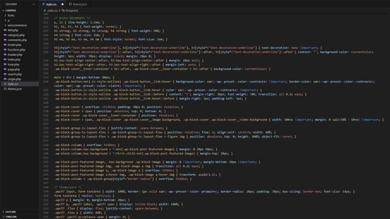The height and width of the screenshot is (219, 390).
Task: Select style.css in the explorer tree
Action: coord(19,84)
